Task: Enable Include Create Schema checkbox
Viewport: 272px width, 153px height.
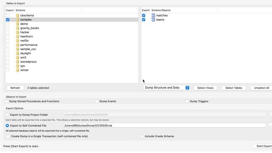Action: pyautogui.click(x=142, y=136)
